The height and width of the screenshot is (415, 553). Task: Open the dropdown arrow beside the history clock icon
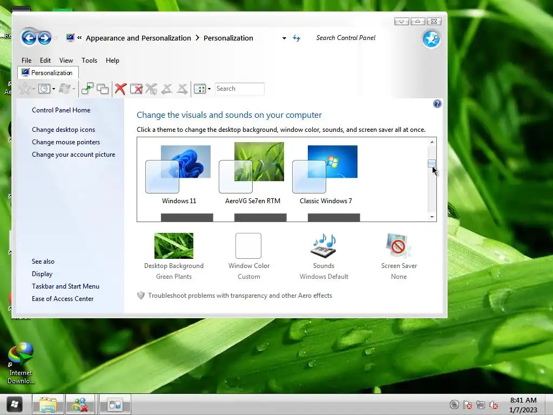tap(53, 89)
